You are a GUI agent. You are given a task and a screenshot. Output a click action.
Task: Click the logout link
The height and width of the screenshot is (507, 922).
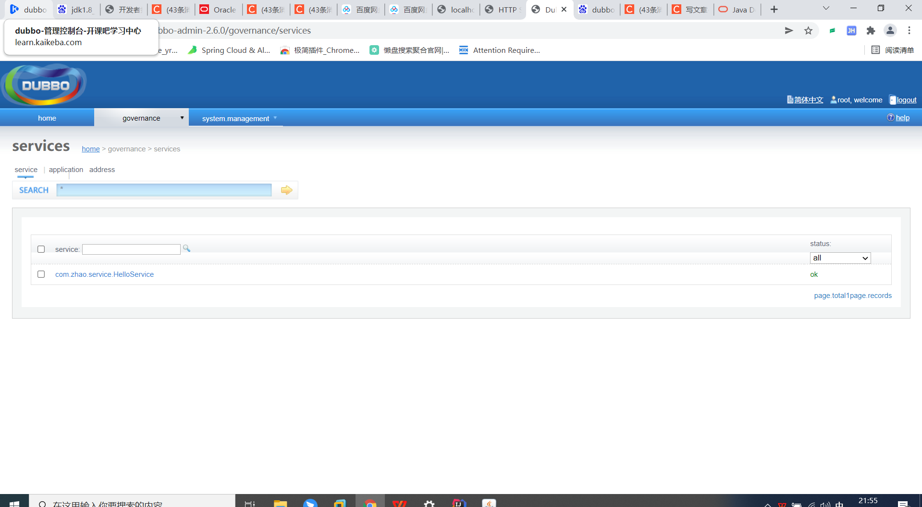(x=906, y=100)
